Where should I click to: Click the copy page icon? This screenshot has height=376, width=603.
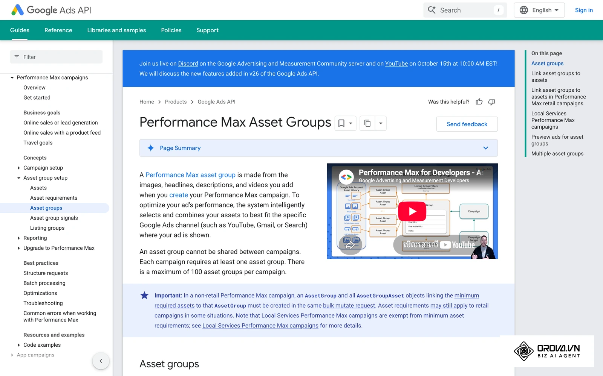(367, 123)
